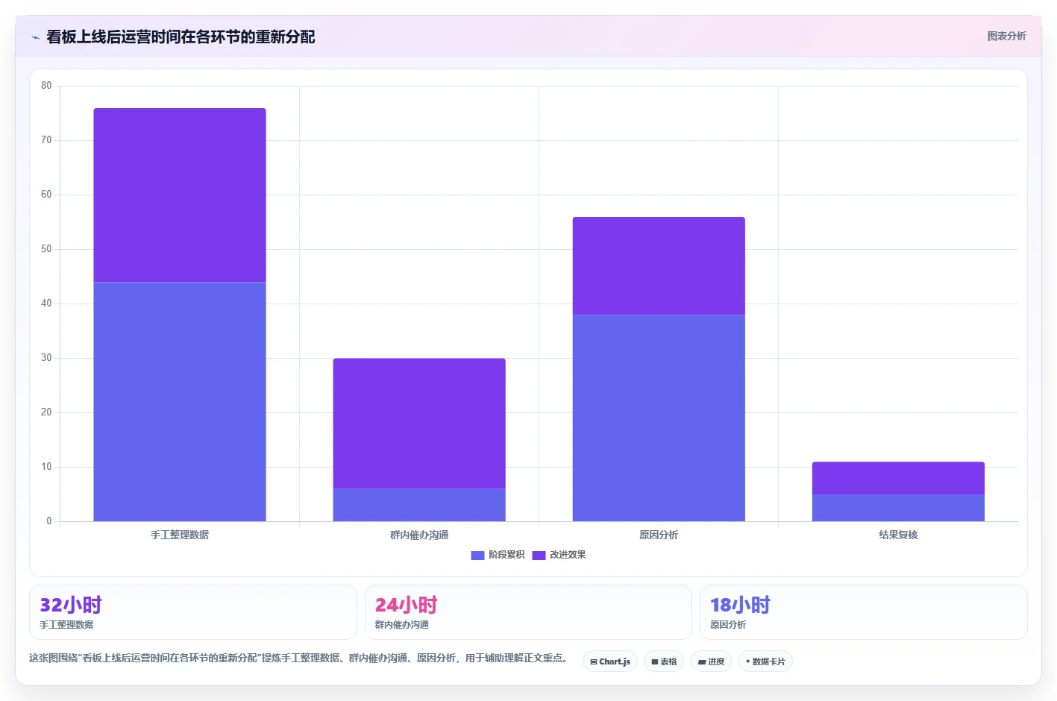Click the y-axis tick label 20
Viewport: 1057px width, 701px height.
[x=46, y=412]
